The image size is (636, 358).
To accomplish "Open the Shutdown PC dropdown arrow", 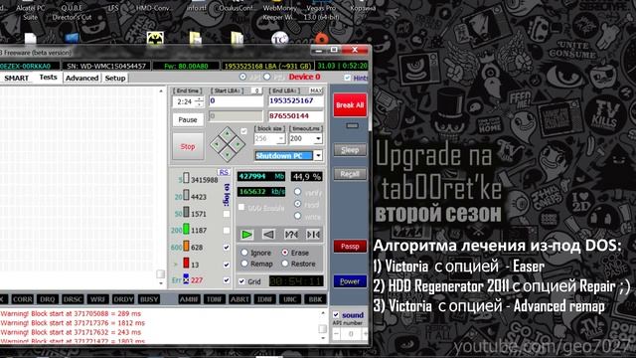I will coord(318,155).
